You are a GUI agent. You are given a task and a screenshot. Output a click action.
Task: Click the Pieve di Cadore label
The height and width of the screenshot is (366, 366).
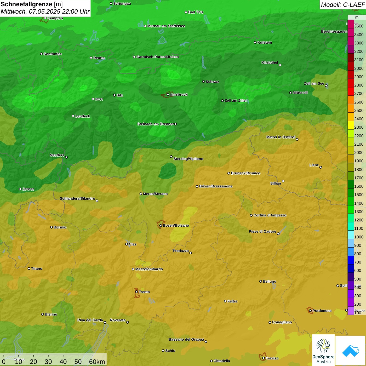(x=262, y=231)
